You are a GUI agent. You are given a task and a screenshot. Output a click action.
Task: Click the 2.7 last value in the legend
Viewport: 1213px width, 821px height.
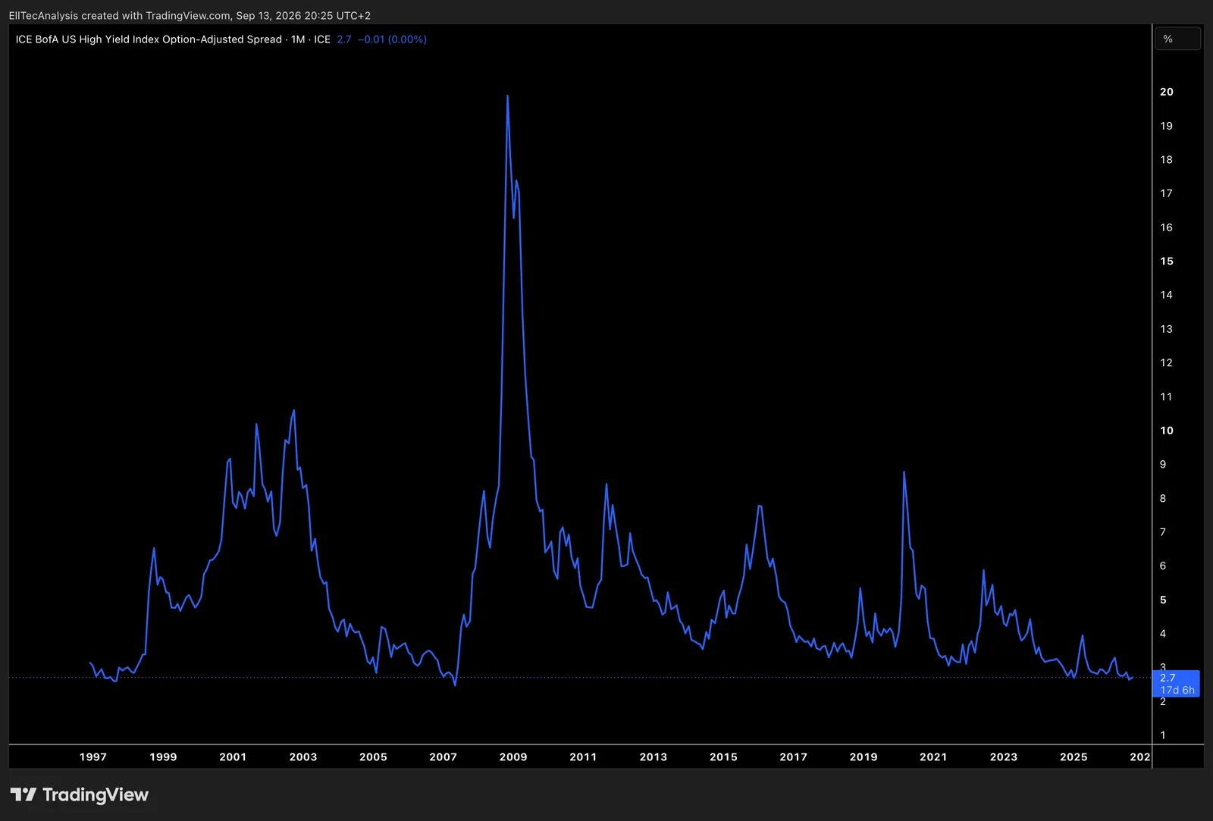point(344,39)
